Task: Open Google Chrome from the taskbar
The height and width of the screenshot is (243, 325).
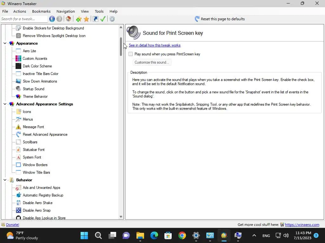Action: [x=182, y=235]
